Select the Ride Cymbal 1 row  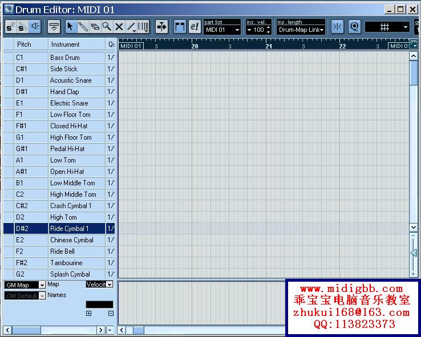point(59,229)
